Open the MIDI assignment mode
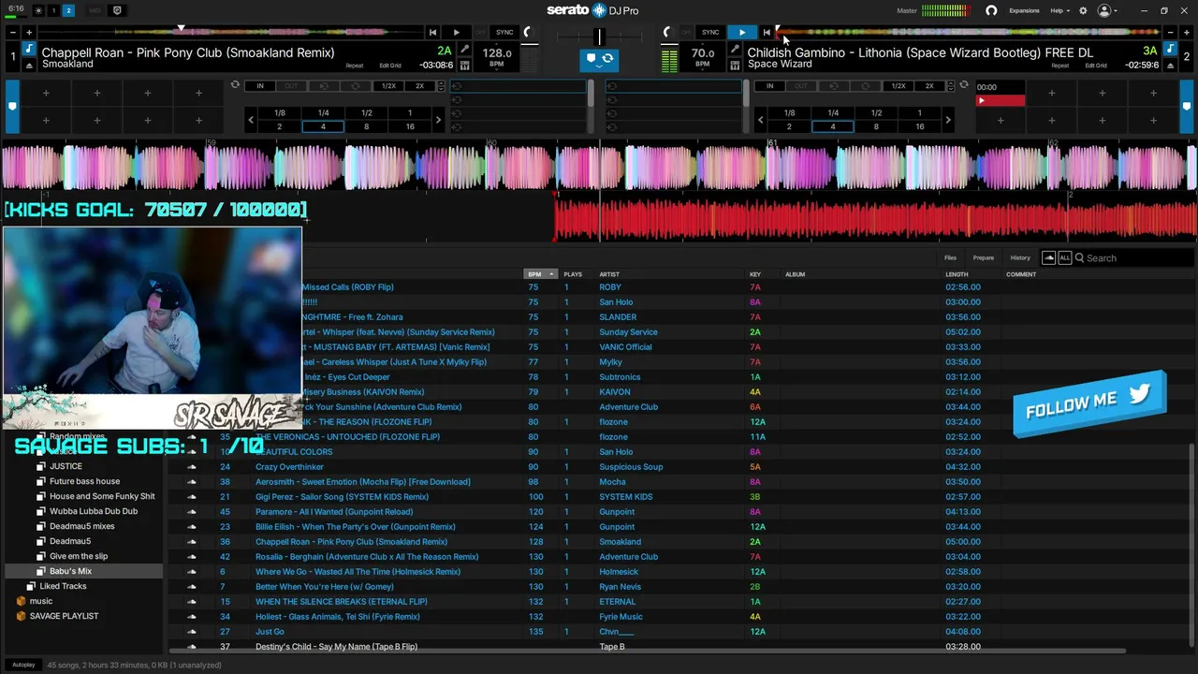Viewport: 1198px width, 674px height. (x=95, y=10)
